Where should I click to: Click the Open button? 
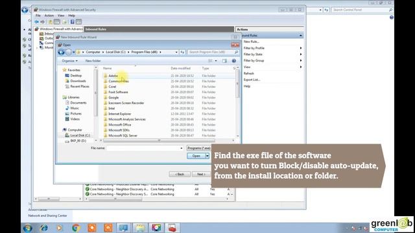196,156
